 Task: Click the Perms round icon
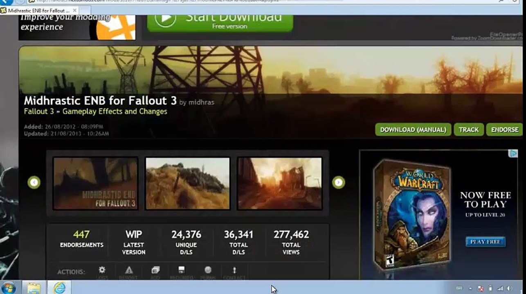(x=208, y=270)
